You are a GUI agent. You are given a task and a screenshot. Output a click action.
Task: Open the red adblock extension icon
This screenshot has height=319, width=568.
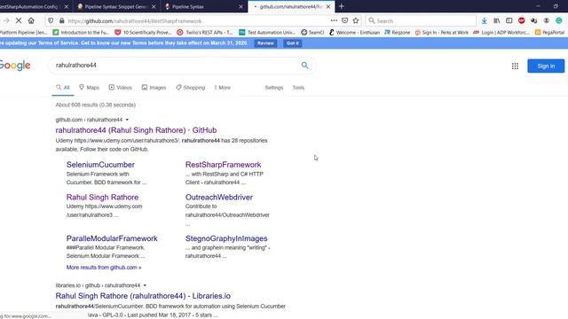(x=521, y=20)
